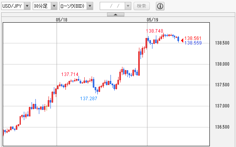The height and width of the screenshot is (147, 236).
Task: Click the blue 138.559 price label
Action: [193, 43]
